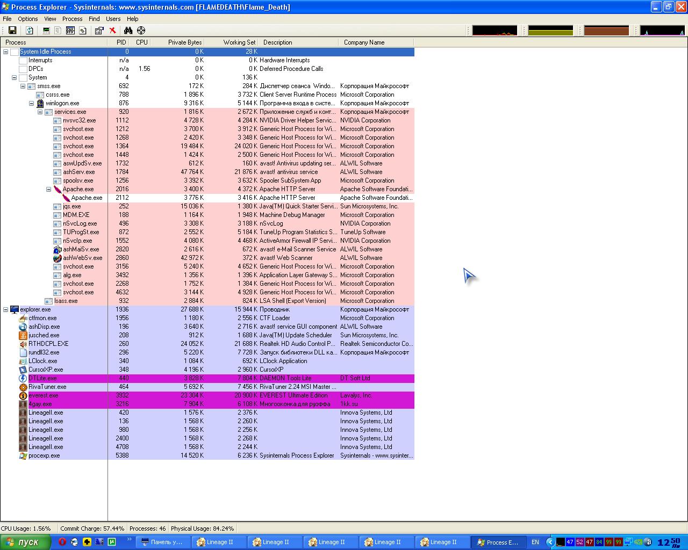Click the crosshair Find Window's Process icon
688x550 pixels.
(141, 31)
